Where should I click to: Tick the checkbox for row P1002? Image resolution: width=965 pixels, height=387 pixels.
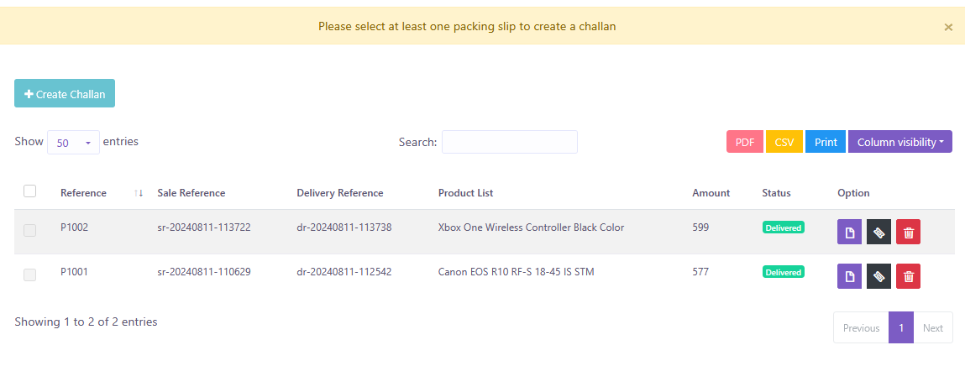pyautogui.click(x=30, y=230)
